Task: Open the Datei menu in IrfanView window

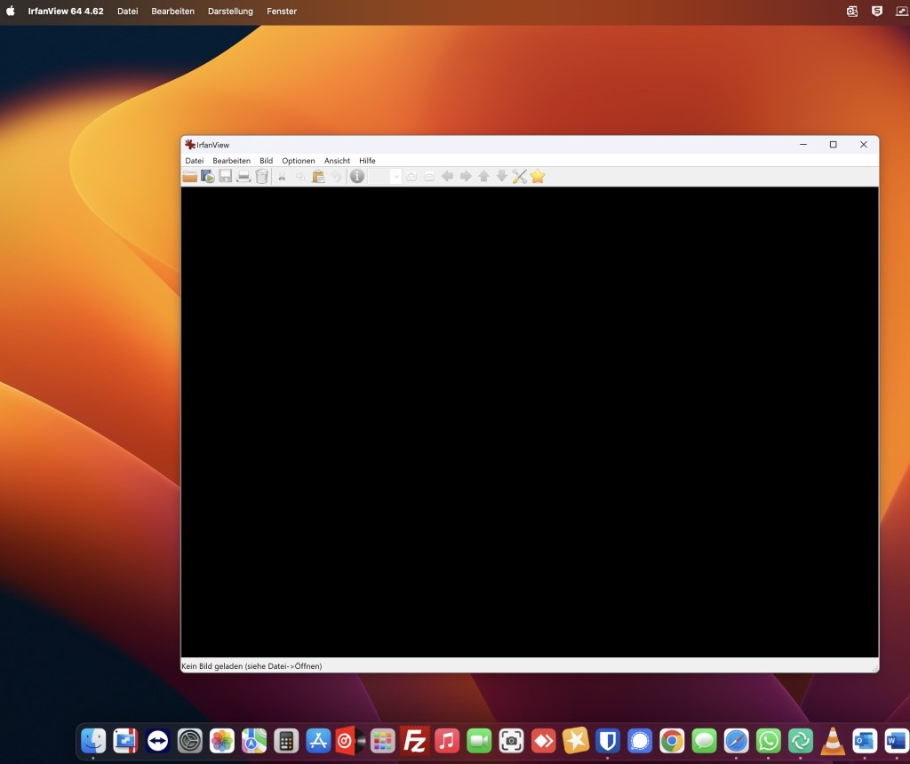Action: click(194, 161)
